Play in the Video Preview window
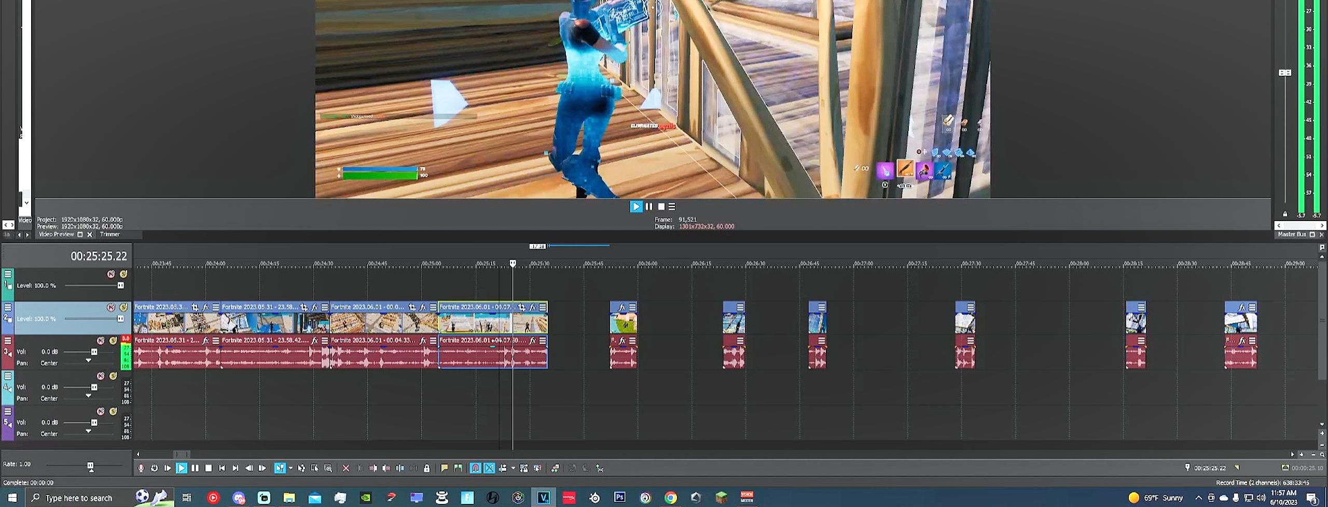 pyautogui.click(x=636, y=207)
